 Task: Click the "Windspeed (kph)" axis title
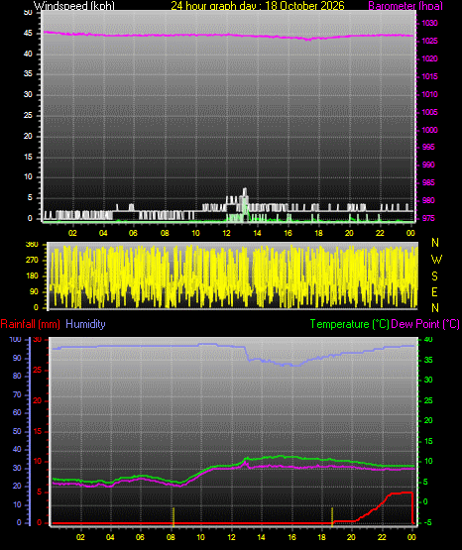point(74,6)
